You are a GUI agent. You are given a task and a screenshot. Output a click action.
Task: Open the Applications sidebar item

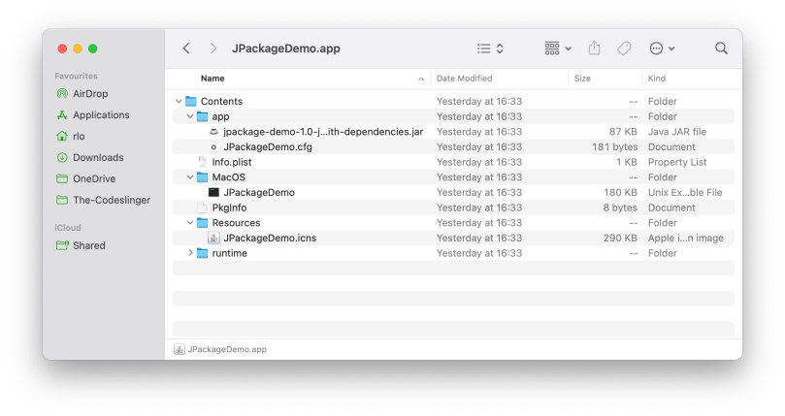tap(101, 115)
